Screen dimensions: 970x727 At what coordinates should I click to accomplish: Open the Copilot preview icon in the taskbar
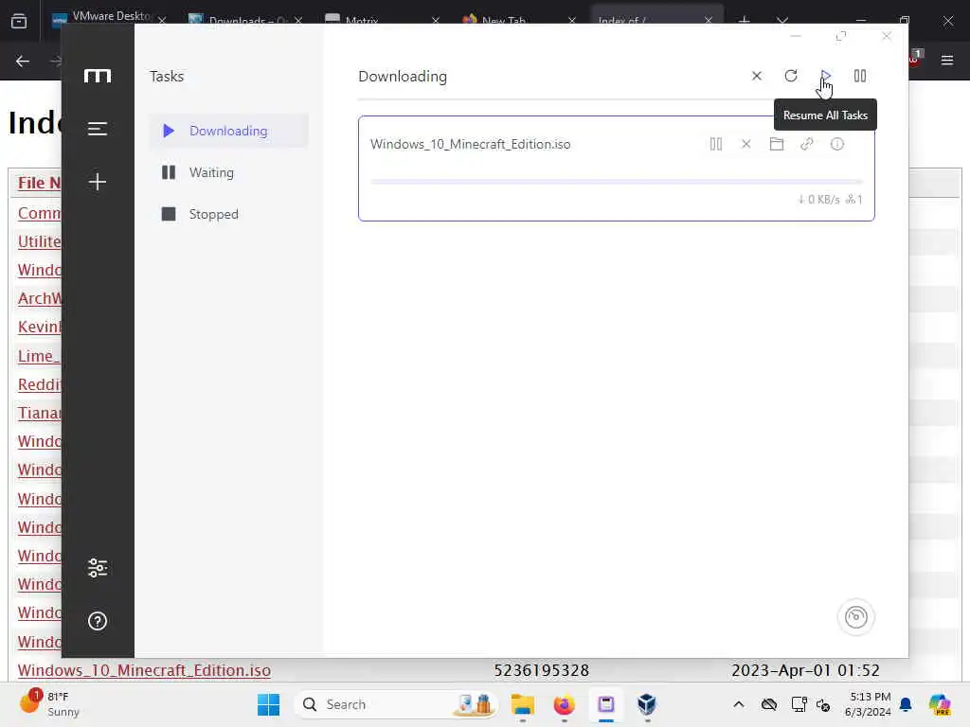tap(940, 704)
